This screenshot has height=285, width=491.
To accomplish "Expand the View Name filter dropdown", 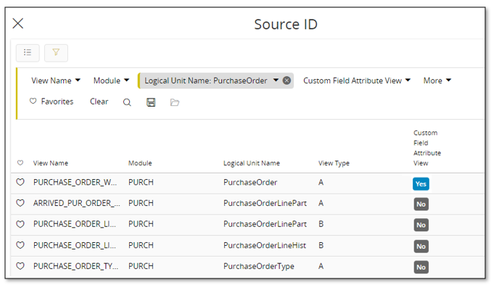I will [56, 80].
